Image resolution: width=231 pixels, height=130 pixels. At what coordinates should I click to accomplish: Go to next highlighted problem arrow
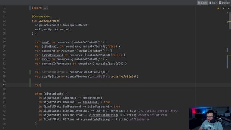(228, 8)
